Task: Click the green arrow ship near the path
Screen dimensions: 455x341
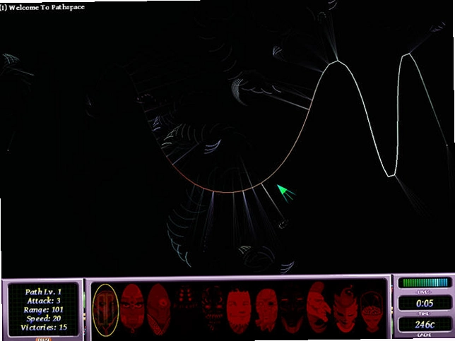Action: [x=286, y=193]
